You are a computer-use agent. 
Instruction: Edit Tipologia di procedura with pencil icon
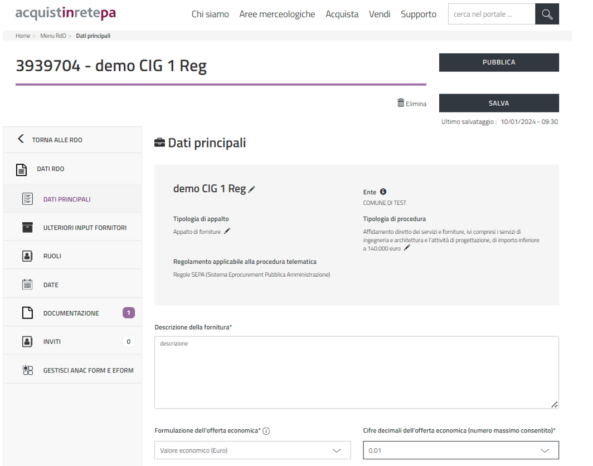point(407,248)
